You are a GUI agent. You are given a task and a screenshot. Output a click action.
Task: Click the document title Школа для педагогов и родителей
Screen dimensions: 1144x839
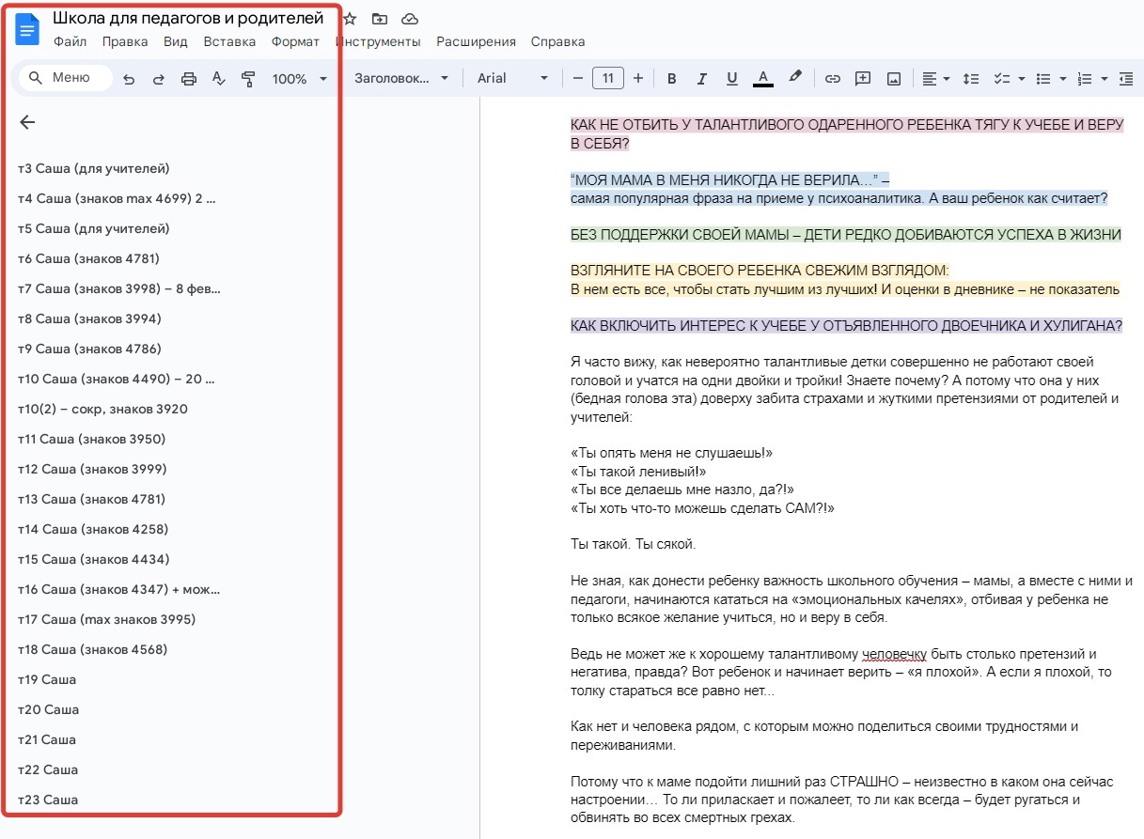coord(188,18)
